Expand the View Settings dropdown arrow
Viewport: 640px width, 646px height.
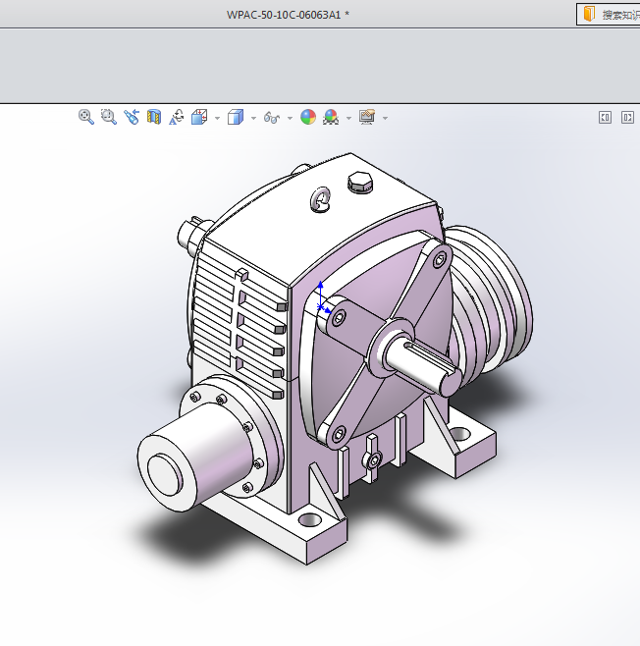point(385,118)
